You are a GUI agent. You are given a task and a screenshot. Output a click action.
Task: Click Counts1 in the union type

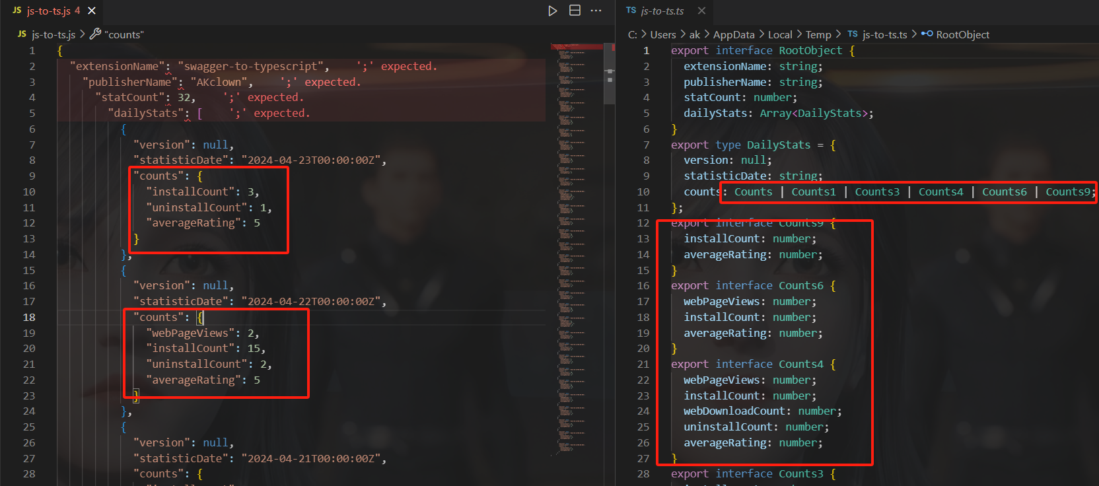pyautogui.click(x=814, y=191)
